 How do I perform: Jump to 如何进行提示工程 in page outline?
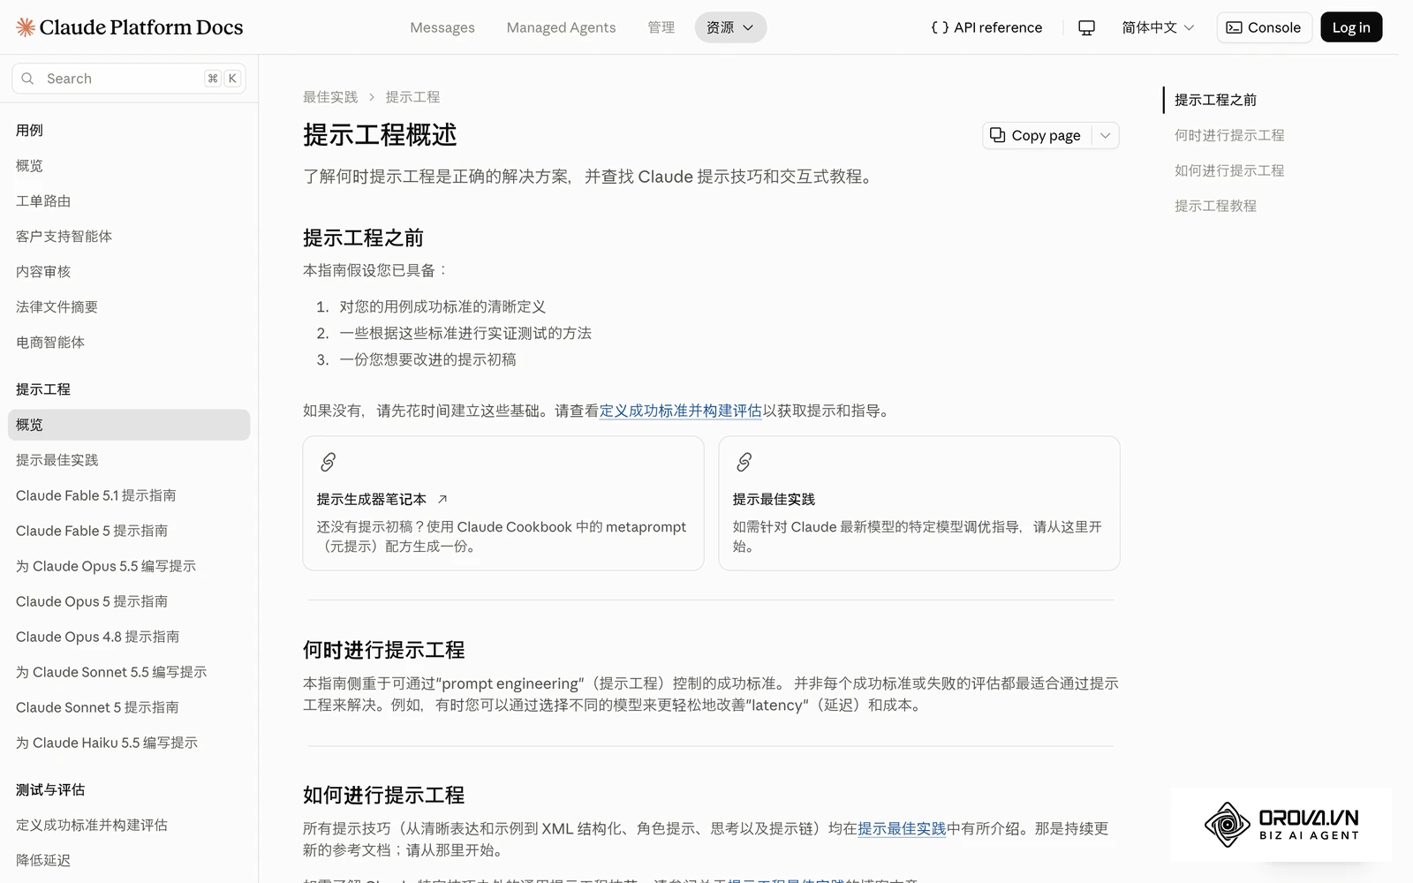[x=1229, y=170]
